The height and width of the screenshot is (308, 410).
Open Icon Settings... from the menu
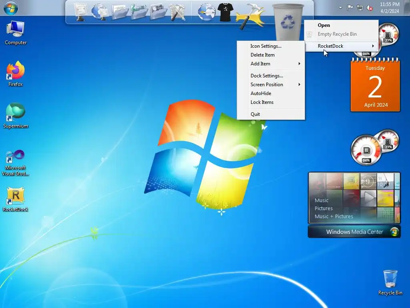coord(271,46)
